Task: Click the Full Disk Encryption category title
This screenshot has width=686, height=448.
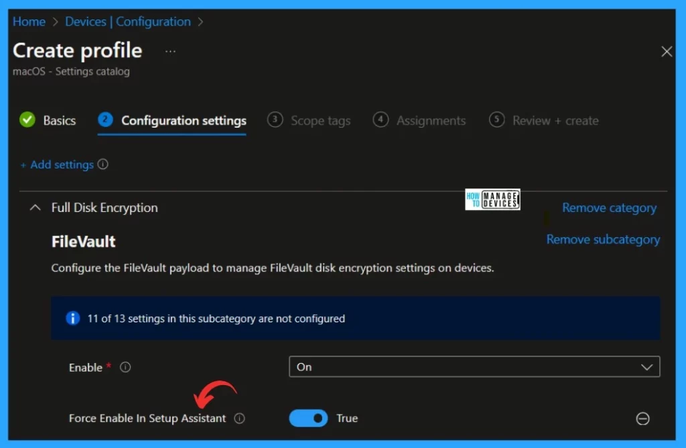Action: coord(105,208)
